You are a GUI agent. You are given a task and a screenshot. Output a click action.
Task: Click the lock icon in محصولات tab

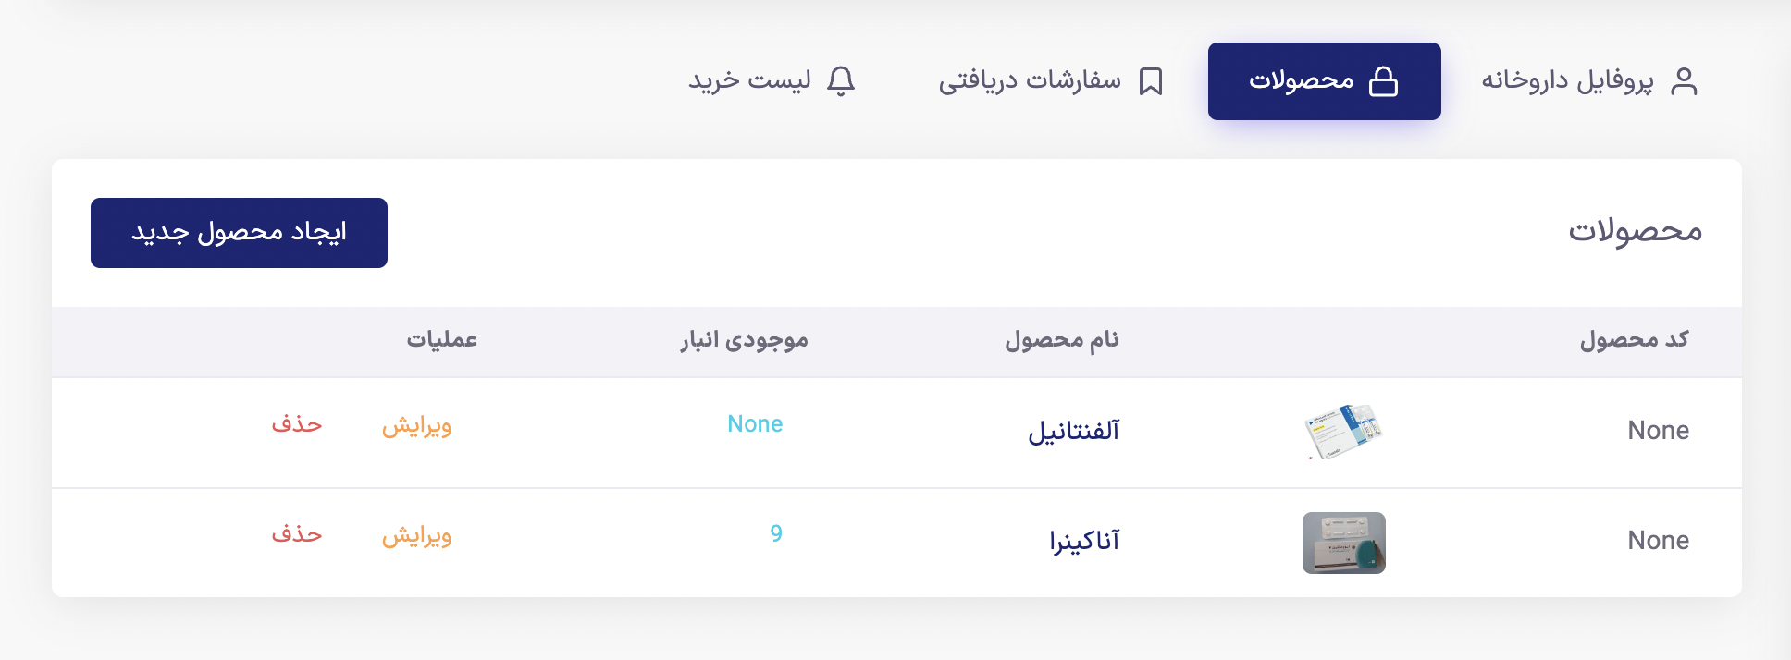tap(1383, 81)
